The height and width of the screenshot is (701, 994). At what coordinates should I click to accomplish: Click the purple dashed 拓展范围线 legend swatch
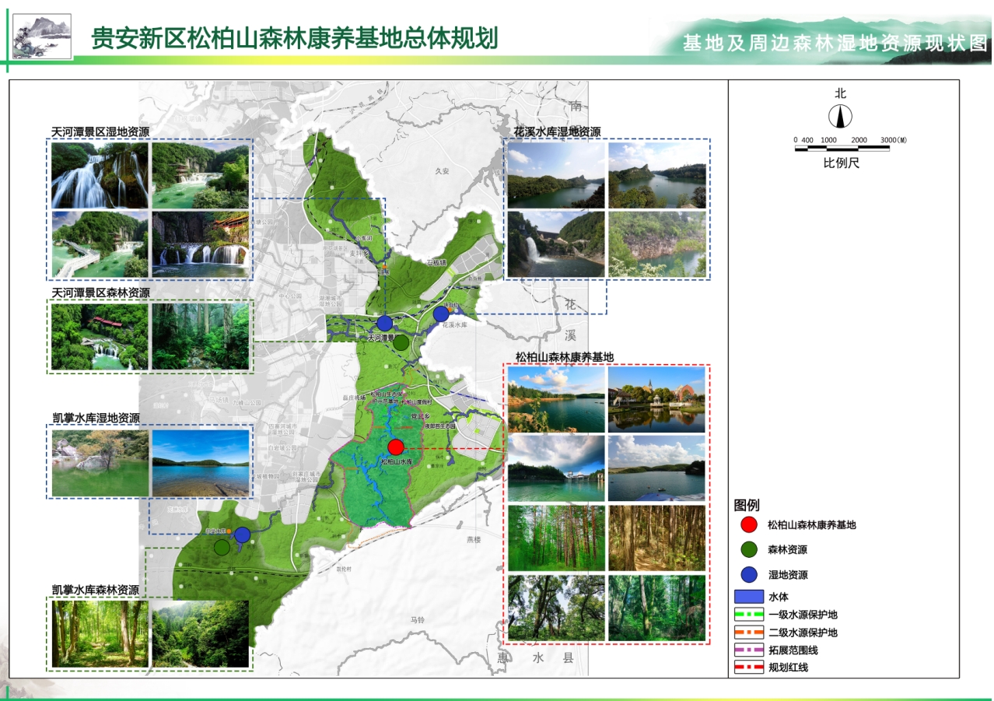coord(748,650)
